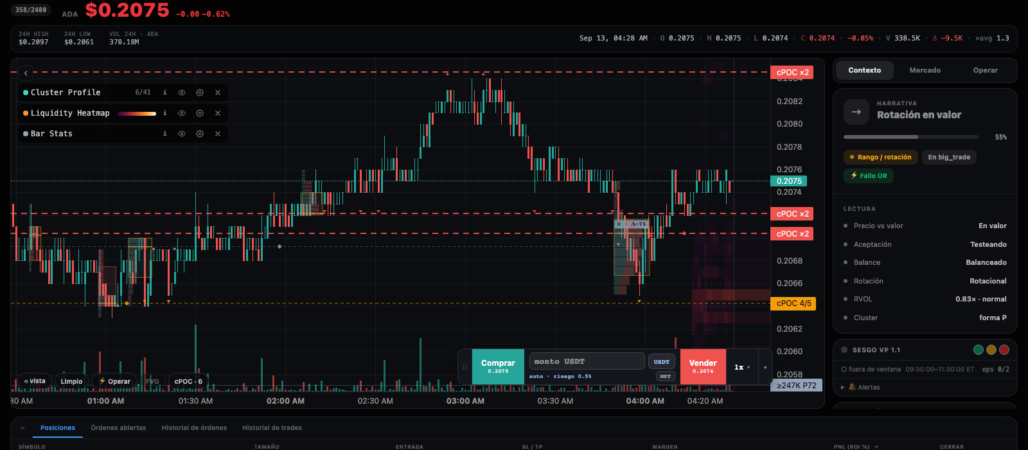Click the Vender 0.2074 button
Image resolution: width=1028 pixels, height=450 pixels.
pos(703,366)
